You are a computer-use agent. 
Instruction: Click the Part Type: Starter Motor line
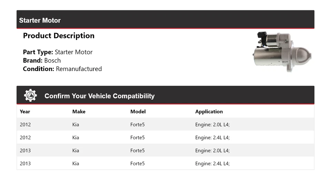pyautogui.click(x=58, y=52)
